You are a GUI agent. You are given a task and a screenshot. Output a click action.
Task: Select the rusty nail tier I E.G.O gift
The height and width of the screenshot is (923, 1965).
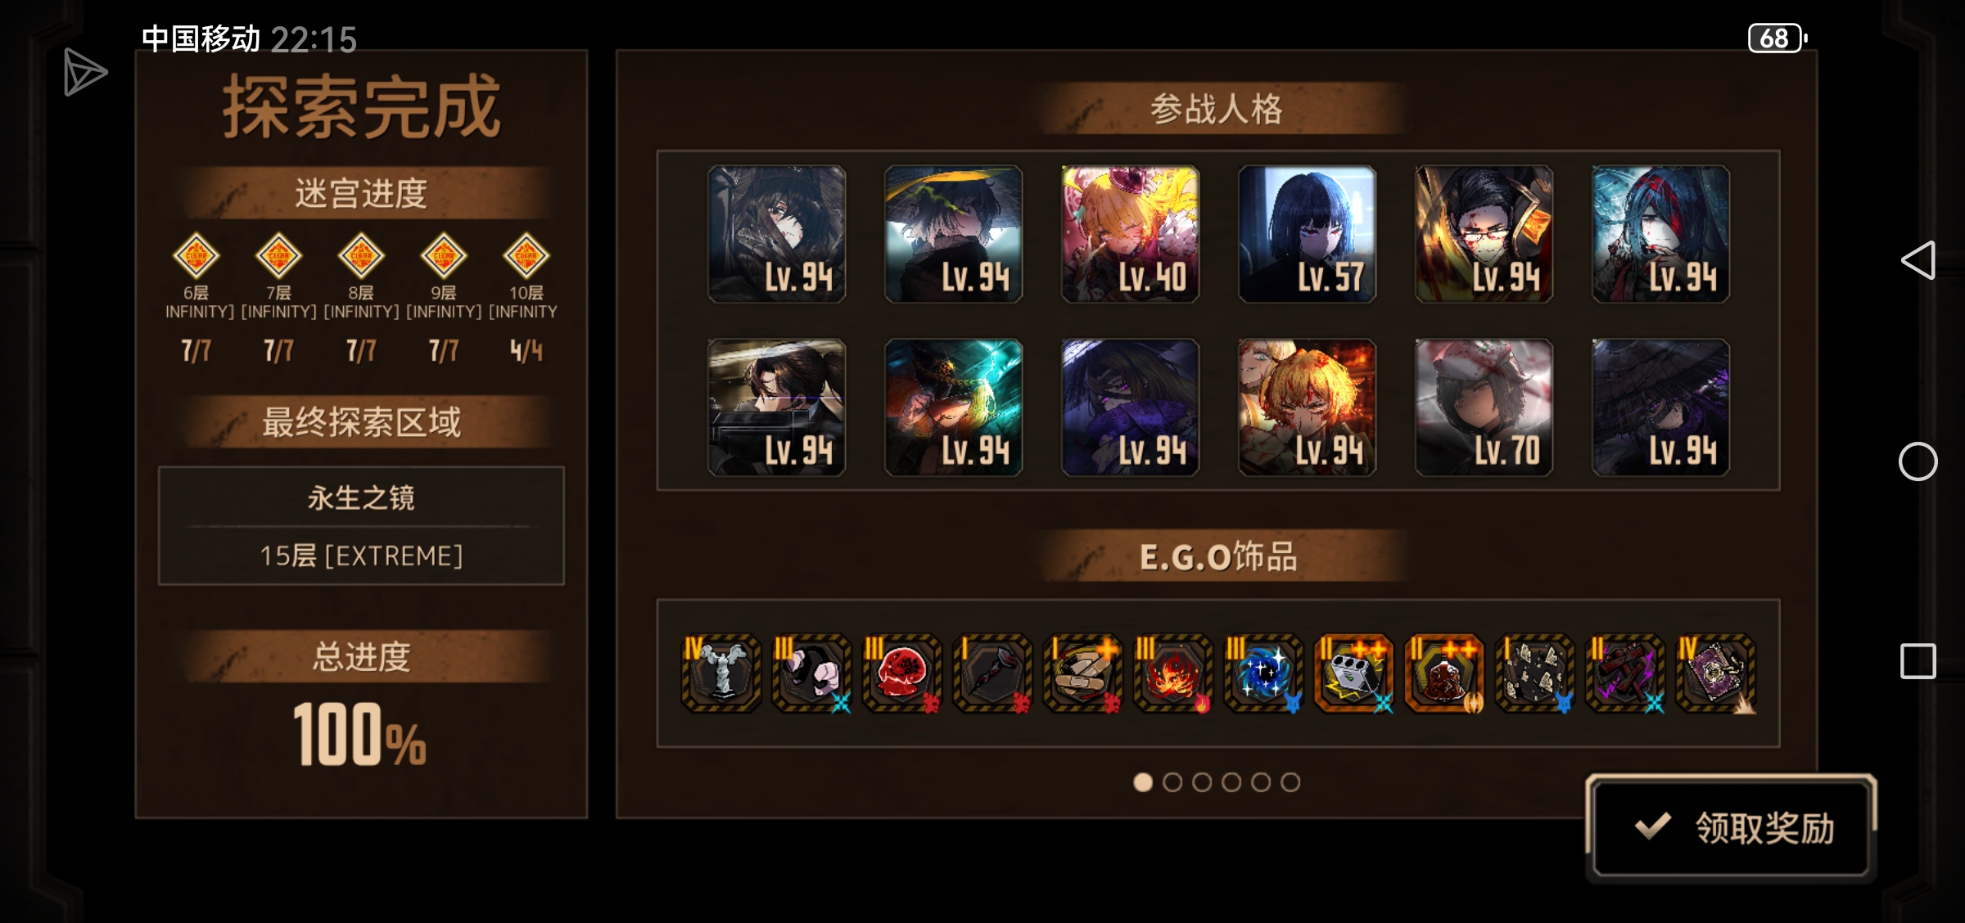click(992, 673)
